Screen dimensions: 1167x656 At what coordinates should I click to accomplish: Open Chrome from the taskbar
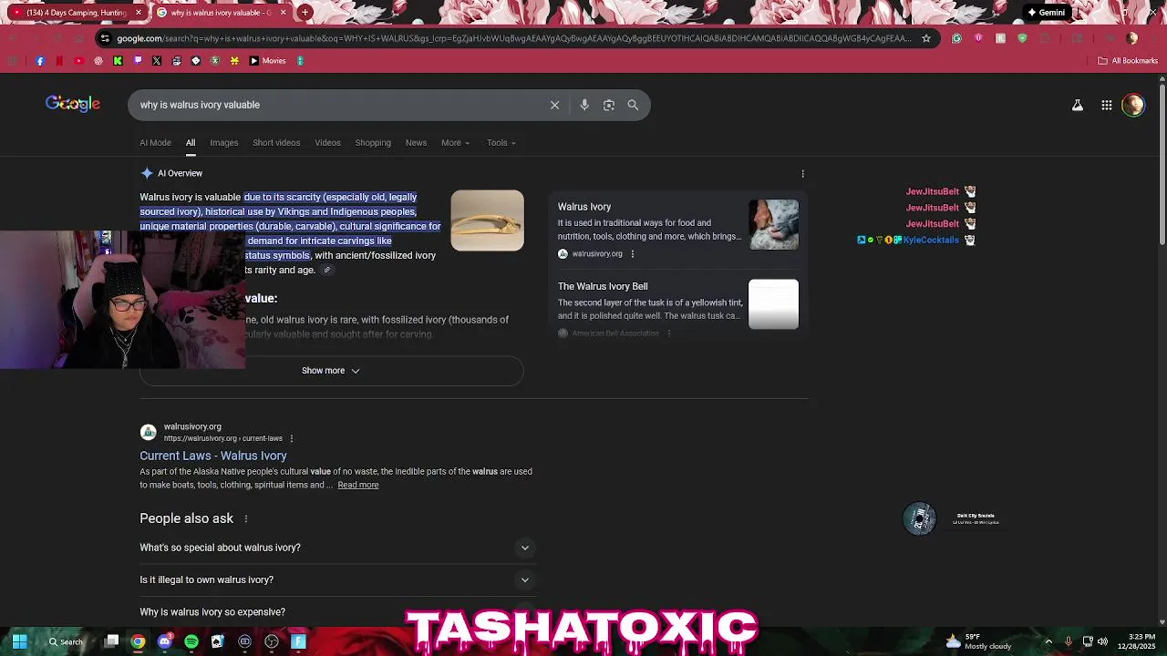pos(138,641)
